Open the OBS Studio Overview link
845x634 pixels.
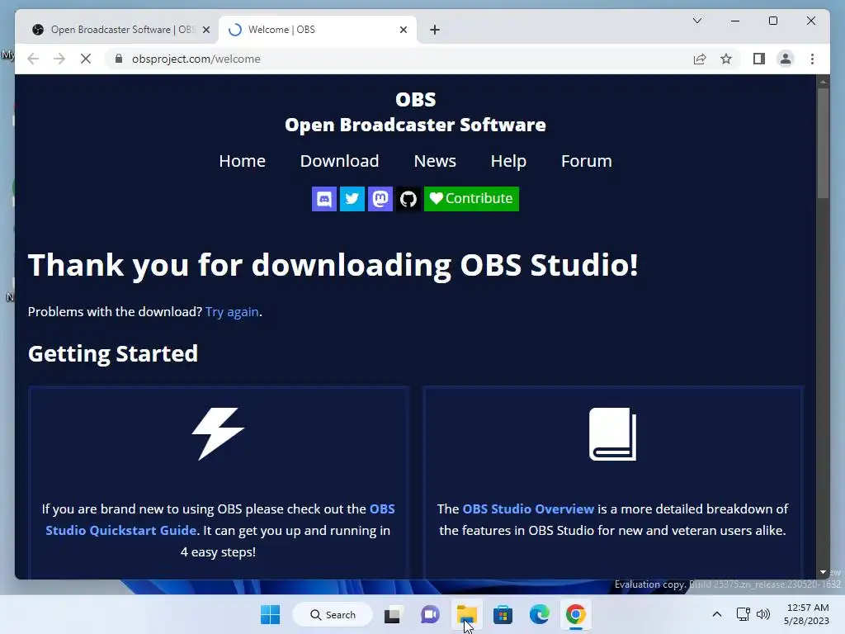(x=528, y=509)
